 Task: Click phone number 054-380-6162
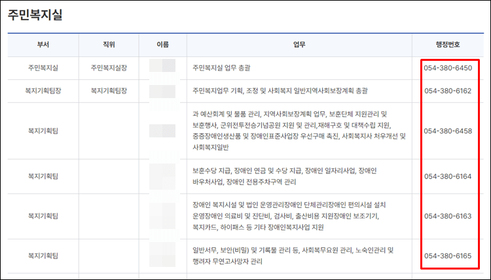(448, 91)
